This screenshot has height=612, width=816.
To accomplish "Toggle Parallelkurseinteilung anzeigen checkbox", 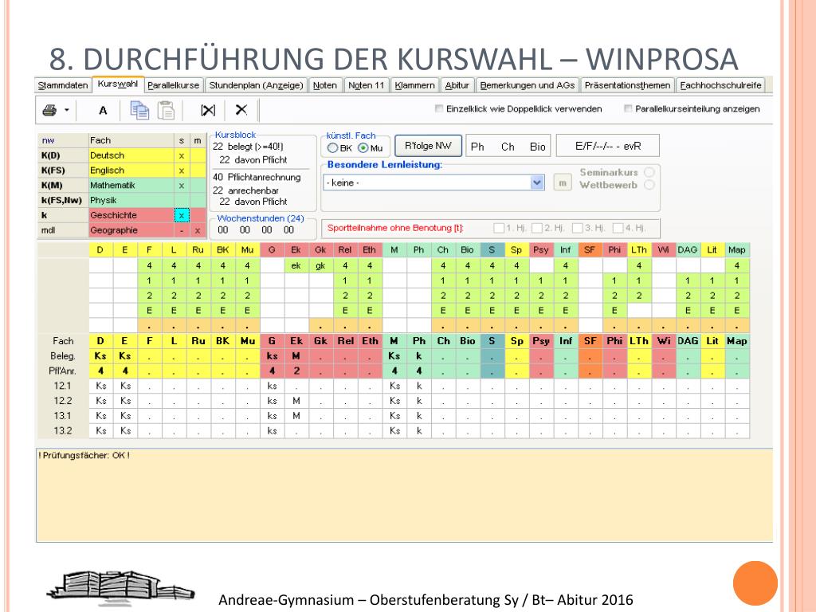I will 628,108.
